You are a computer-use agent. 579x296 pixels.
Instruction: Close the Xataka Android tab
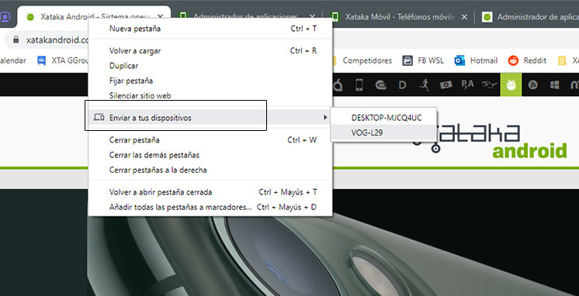pos(160,16)
